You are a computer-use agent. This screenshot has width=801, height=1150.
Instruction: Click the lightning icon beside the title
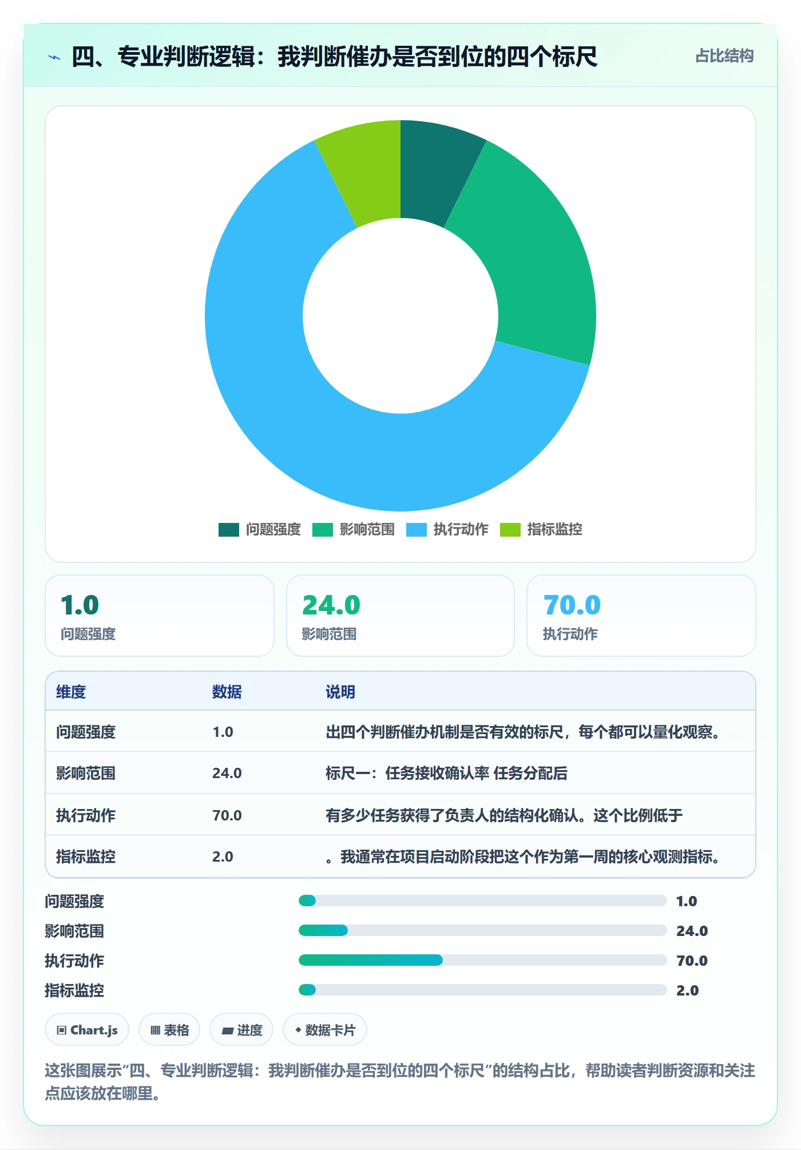point(54,57)
